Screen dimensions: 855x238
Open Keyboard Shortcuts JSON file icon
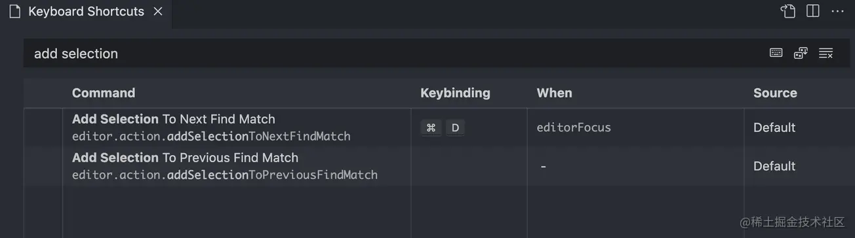click(x=788, y=11)
